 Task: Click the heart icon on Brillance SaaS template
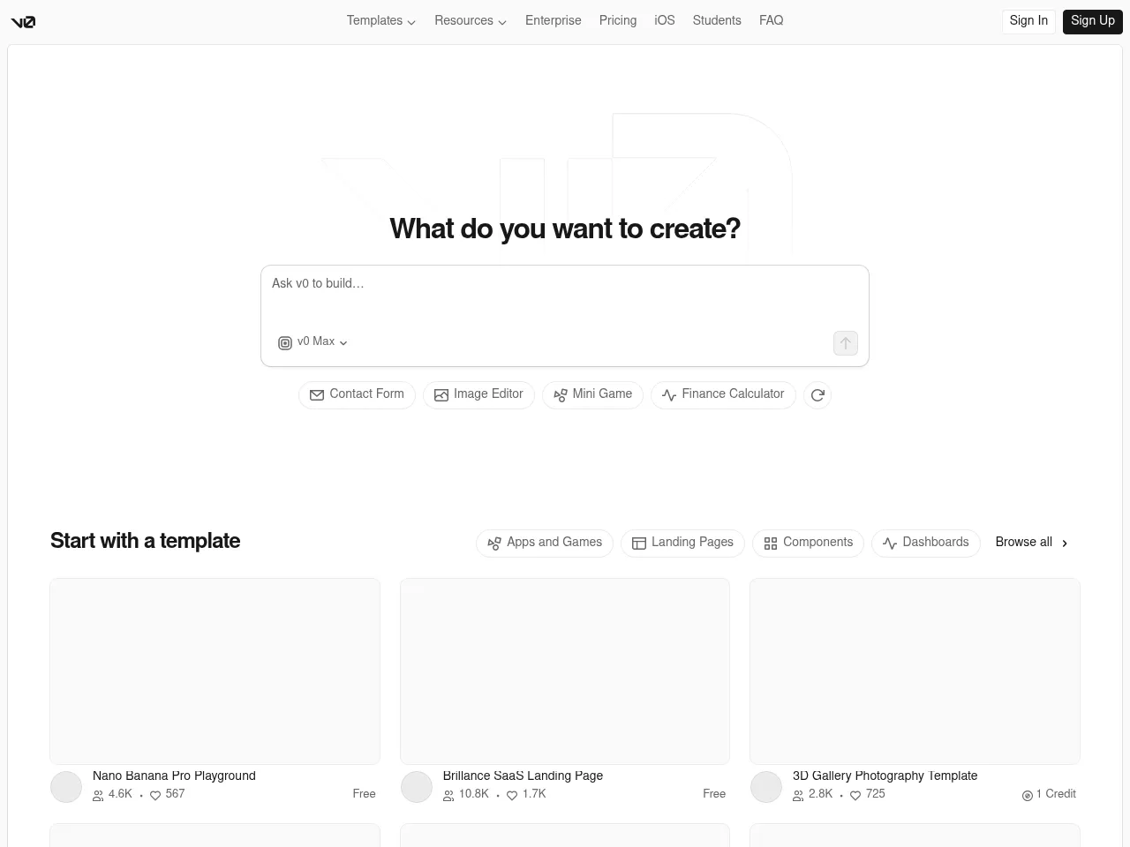[x=512, y=795]
